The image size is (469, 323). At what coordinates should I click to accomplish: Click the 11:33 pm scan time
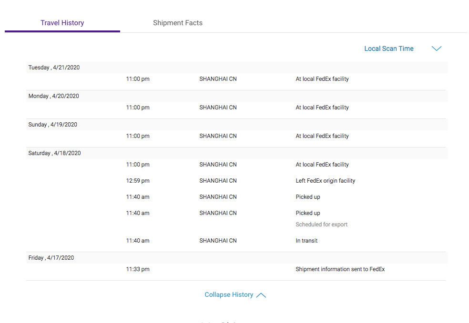click(x=138, y=269)
